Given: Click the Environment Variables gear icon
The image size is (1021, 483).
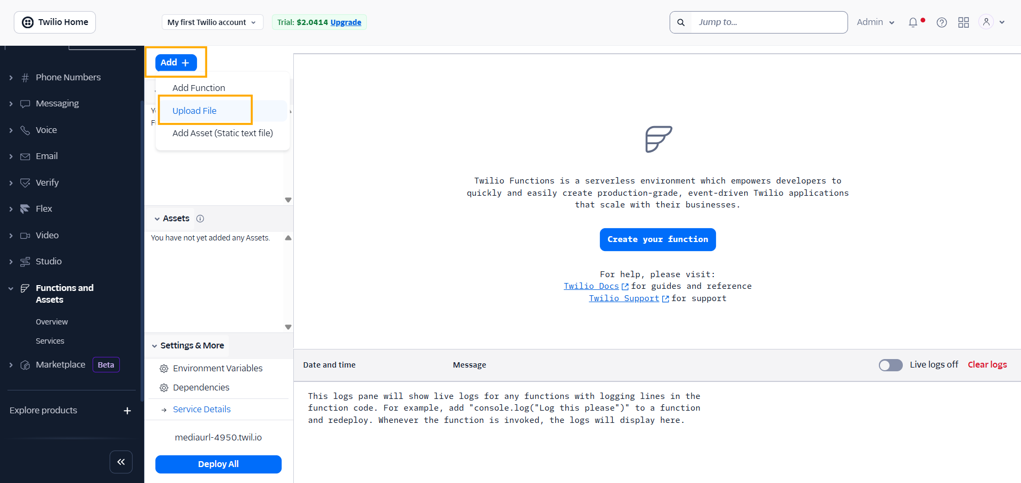Looking at the screenshot, I should (164, 369).
